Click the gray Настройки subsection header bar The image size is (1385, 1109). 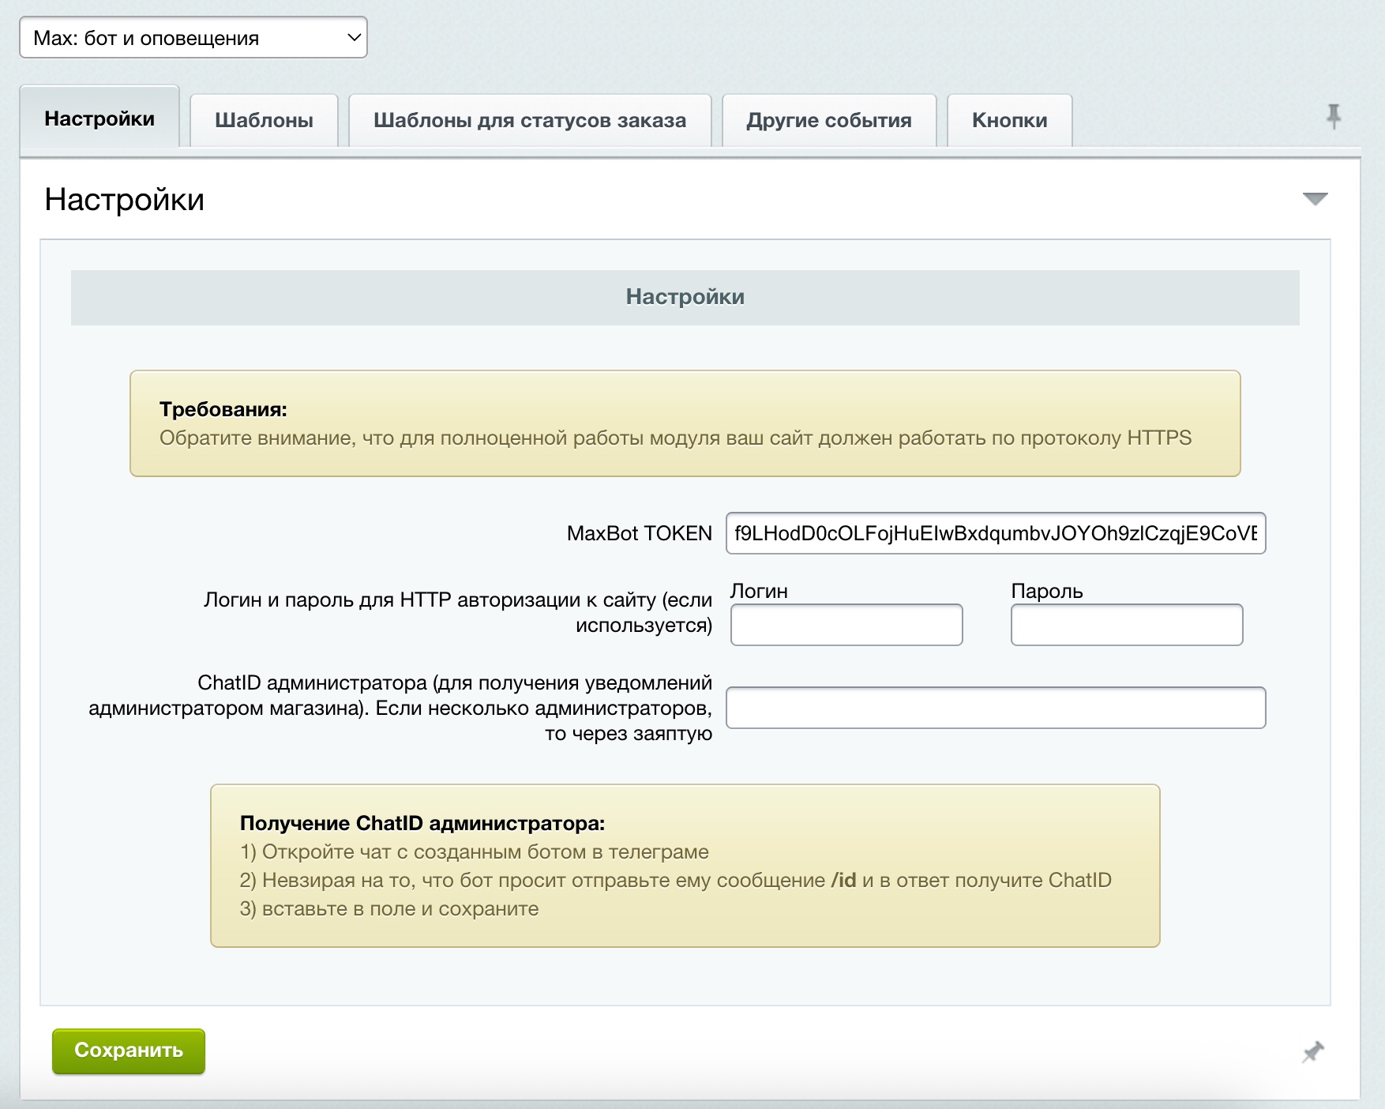coord(685,297)
